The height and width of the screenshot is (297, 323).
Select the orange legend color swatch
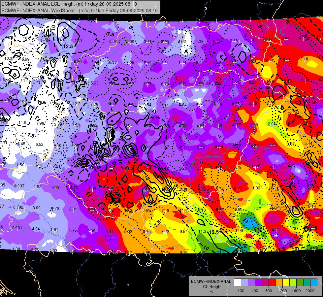pyautogui.click(x=279, y=282)
